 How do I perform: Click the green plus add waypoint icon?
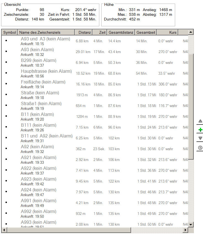(200, 130)
